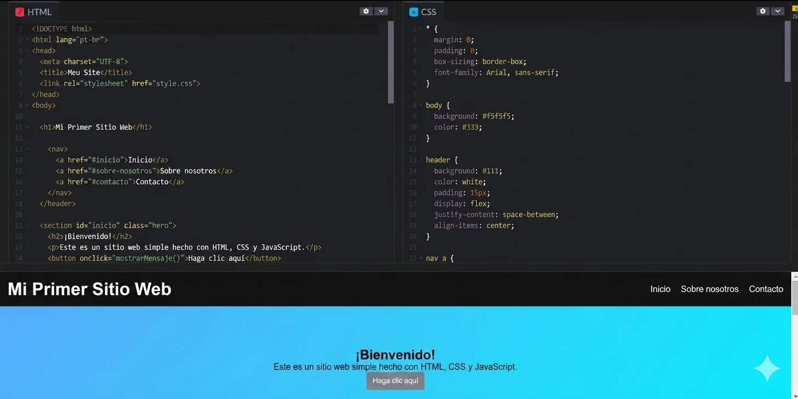Click the blue CSS editor icon
Screen dimensions: 798x399
(414, 12)
